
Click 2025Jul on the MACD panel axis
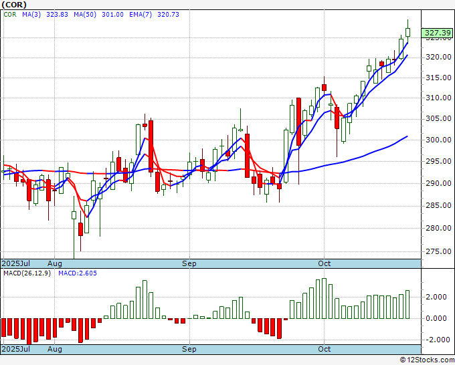[16, 349]
